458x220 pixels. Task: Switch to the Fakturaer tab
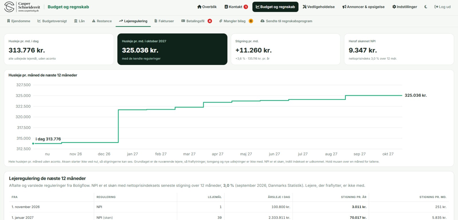[164, 21]
